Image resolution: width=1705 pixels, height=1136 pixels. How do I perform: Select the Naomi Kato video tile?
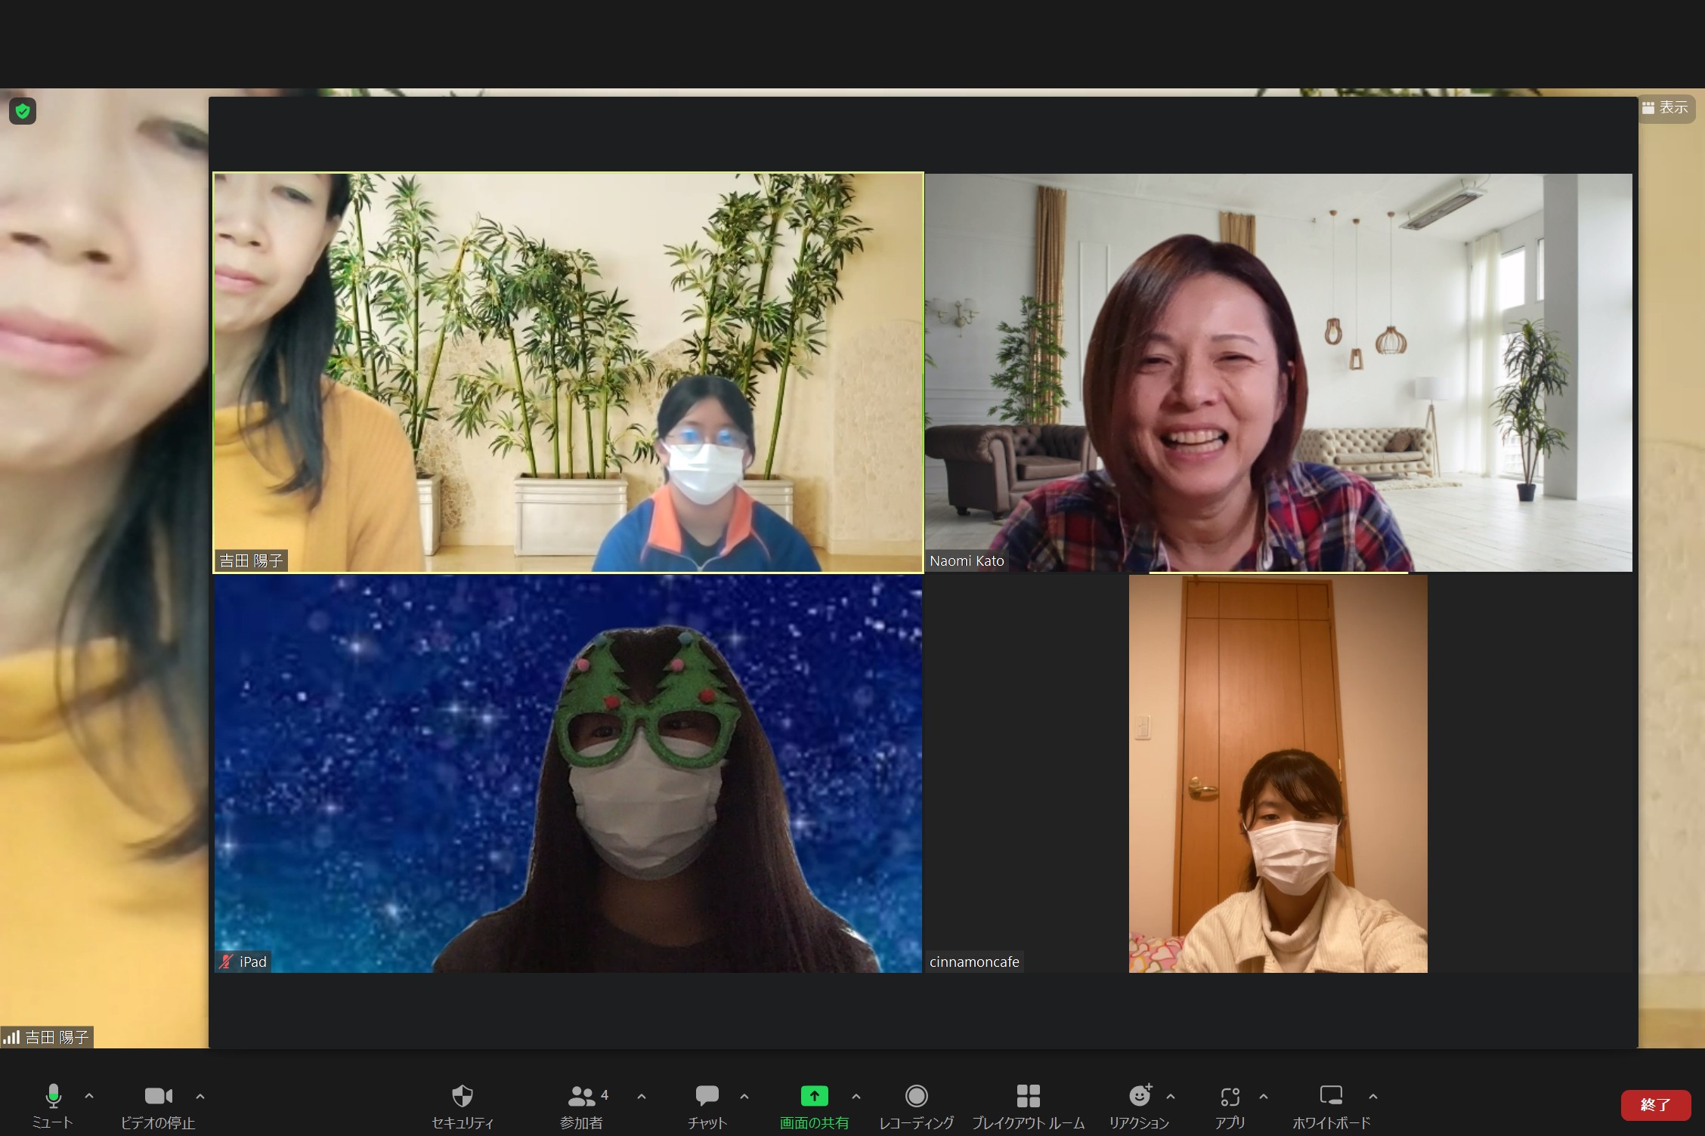(x=1279, y=372)
